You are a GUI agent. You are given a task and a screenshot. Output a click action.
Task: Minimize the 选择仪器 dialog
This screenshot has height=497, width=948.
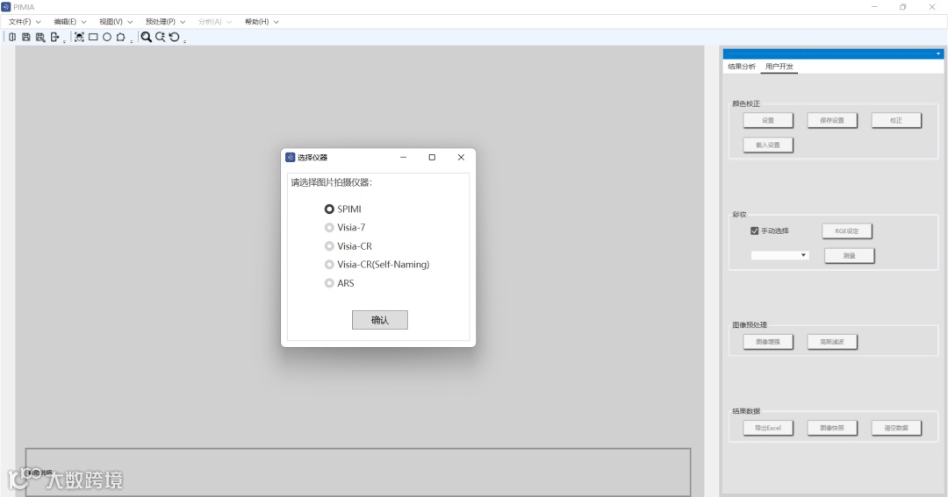(x=403, y=157)
